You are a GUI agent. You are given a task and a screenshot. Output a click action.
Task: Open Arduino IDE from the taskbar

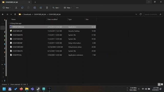pos(44,89)
